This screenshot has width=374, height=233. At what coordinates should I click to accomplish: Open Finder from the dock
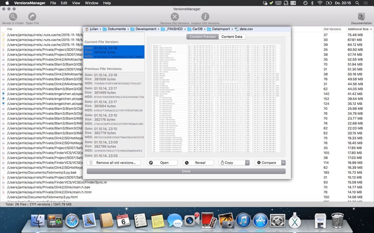point(38,220)
